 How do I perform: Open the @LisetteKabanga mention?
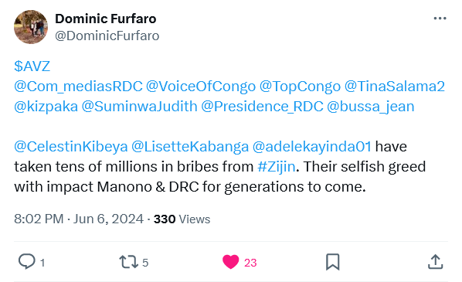point(190,147)
